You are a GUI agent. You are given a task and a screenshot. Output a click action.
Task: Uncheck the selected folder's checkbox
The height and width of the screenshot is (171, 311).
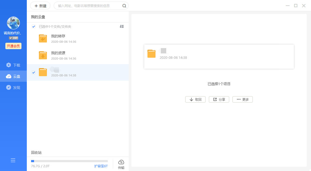tap(34, 72)
